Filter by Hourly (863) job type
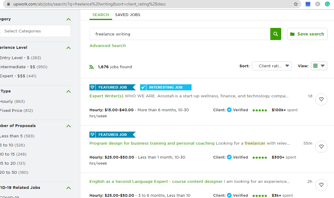The height and width of the screenshot is (198, 334). (12, 102)
